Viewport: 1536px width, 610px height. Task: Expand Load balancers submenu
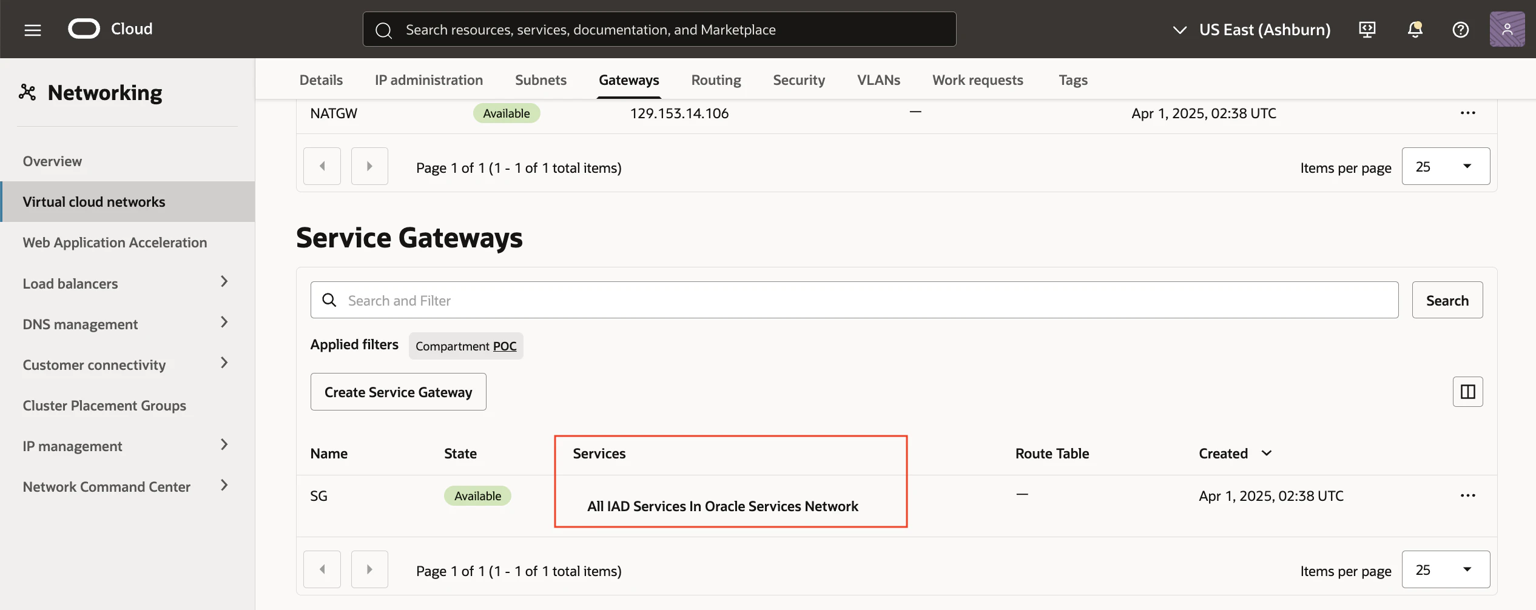click(224, 281)
